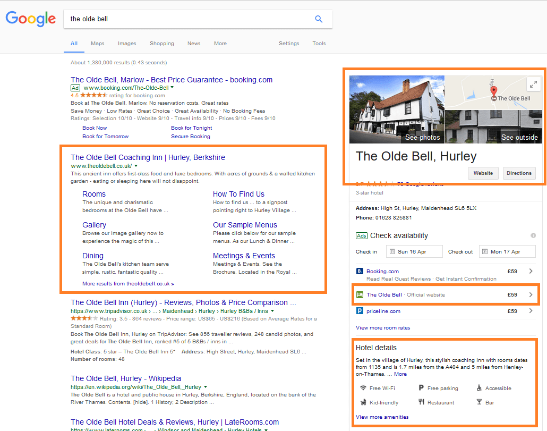Screen dimensions: 547x431
Task: Open Our Sample Menus sitelink
Action: (x=245, y=225)
